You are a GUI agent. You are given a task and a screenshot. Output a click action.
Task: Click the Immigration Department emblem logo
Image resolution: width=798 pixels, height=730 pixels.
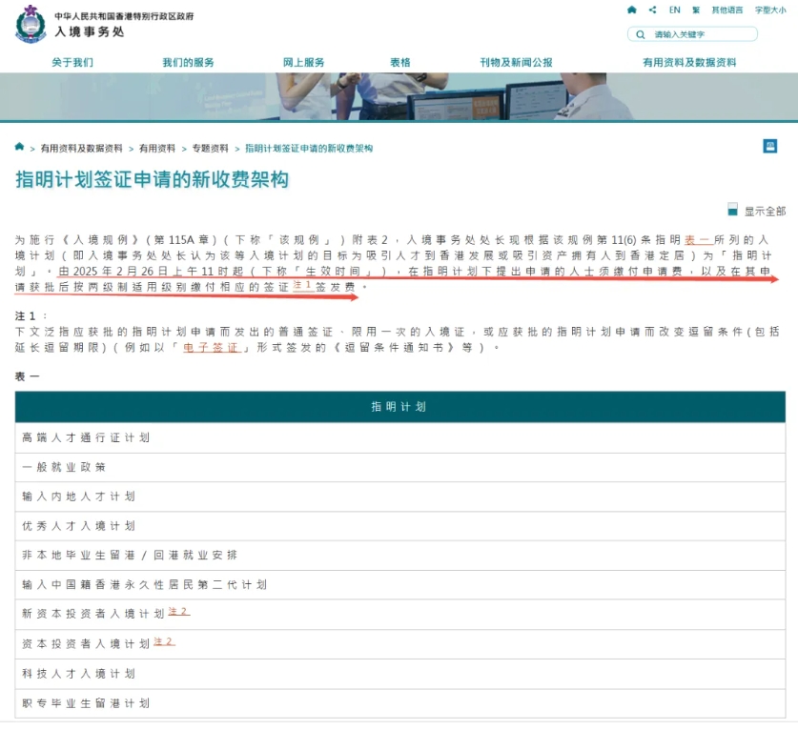31,24
